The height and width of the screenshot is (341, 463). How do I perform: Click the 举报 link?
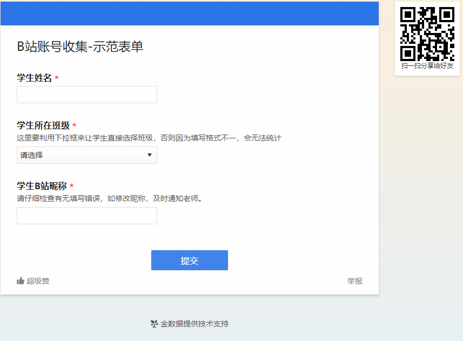pos(354,281)
